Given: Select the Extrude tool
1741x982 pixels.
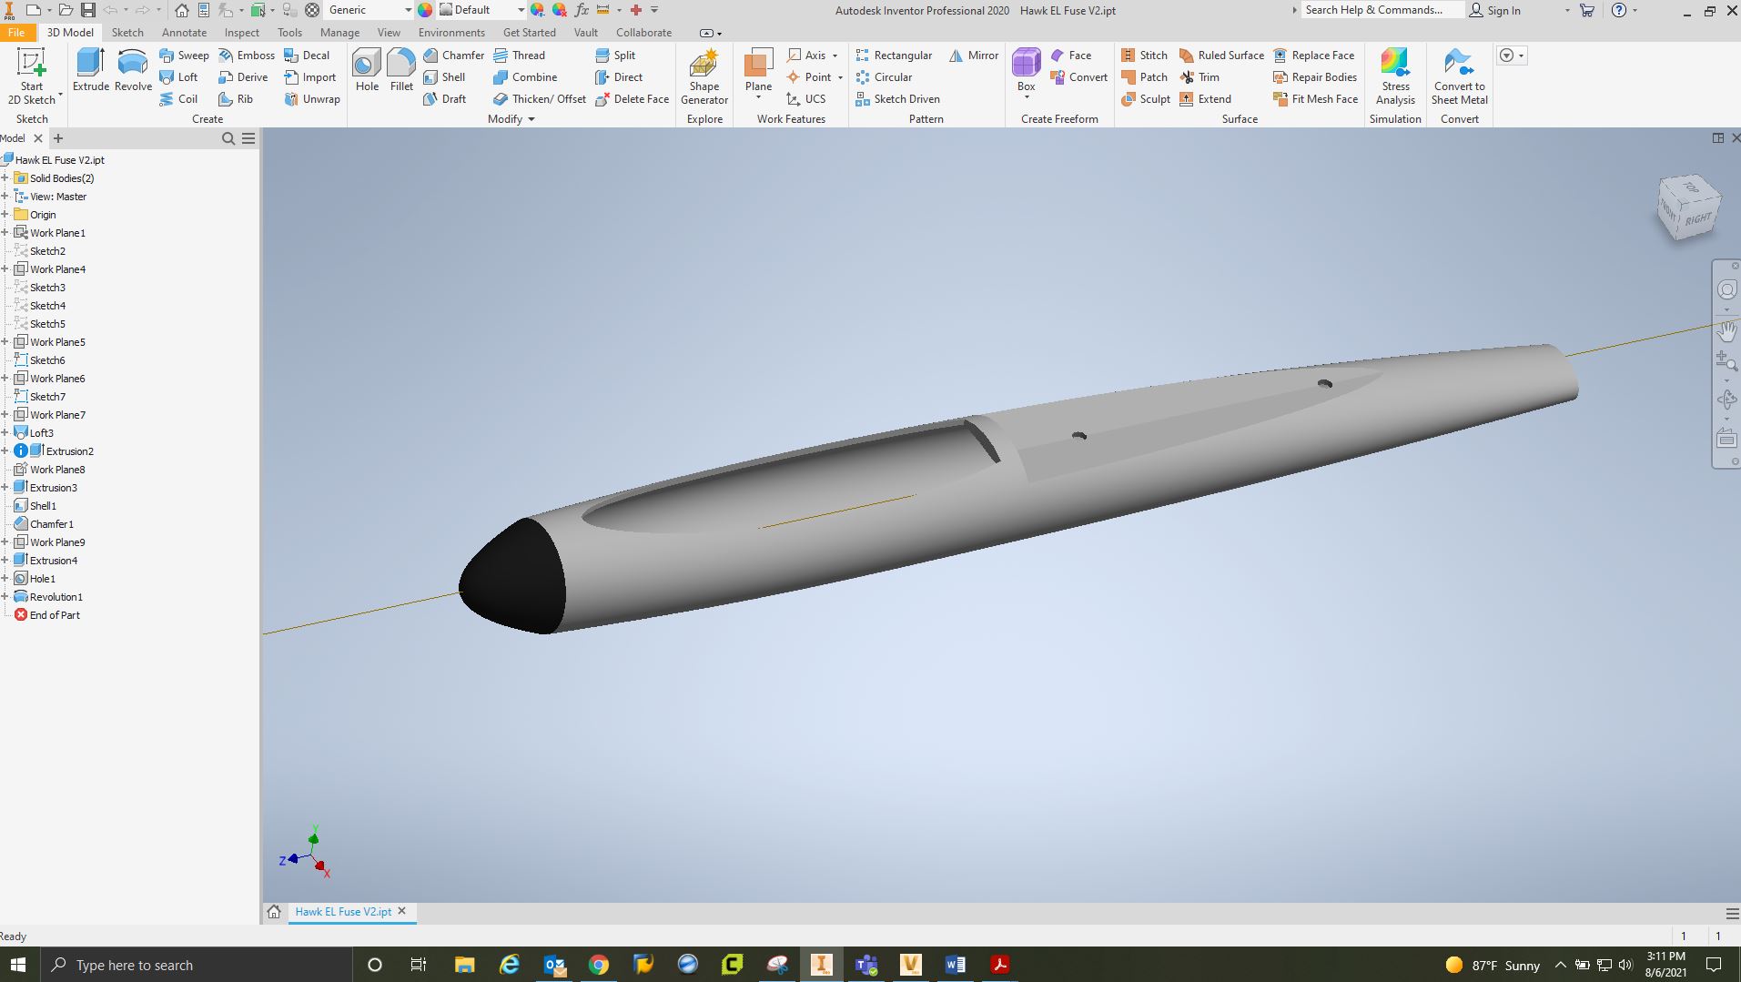Looking at the screenshot, I should click(x=90, y=69).
